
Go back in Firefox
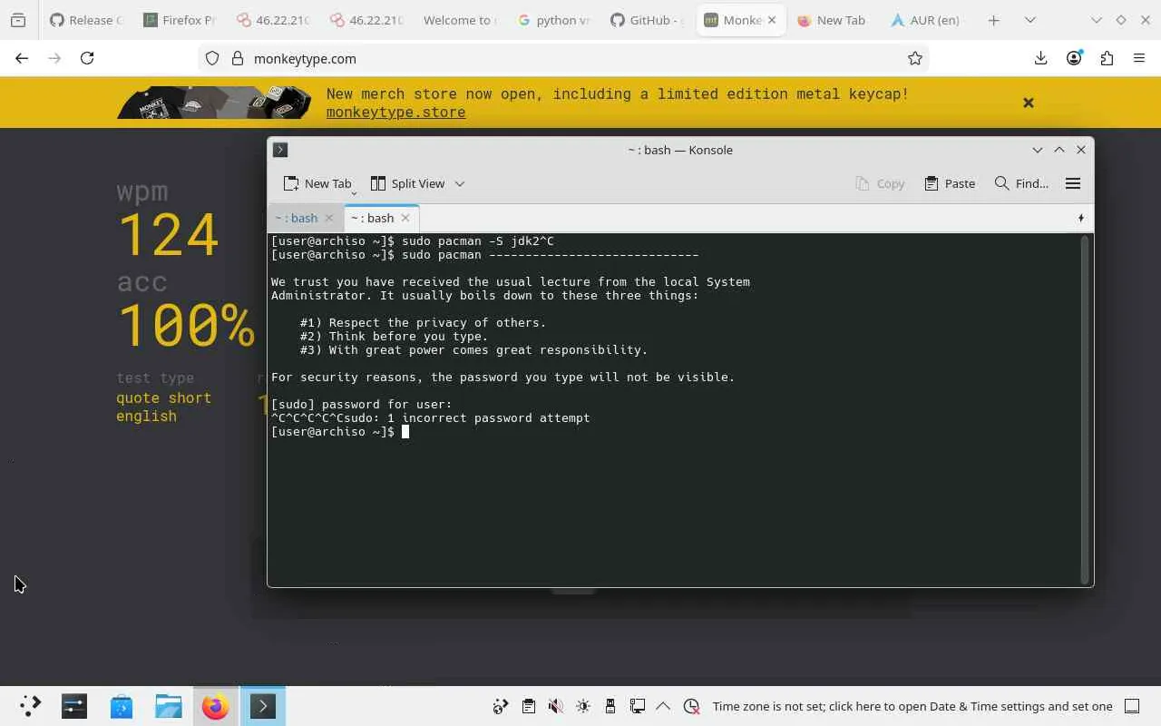tap(22, 58)
